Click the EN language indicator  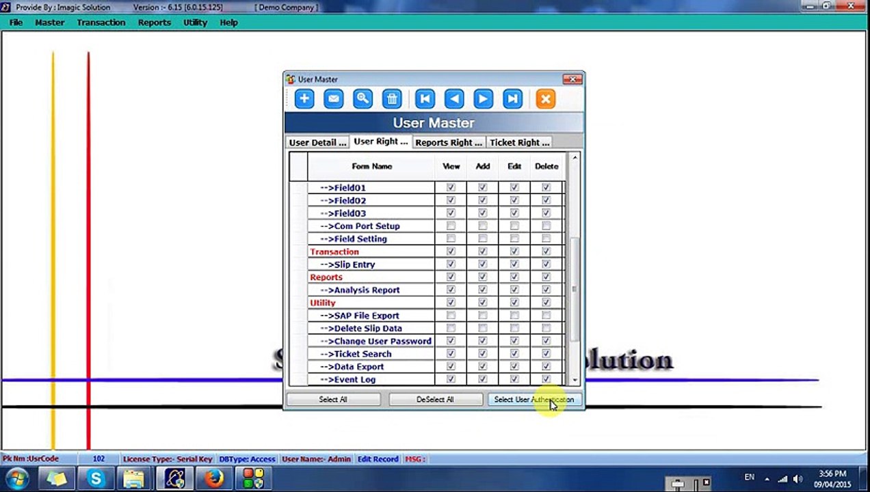(x=749, y=477)
